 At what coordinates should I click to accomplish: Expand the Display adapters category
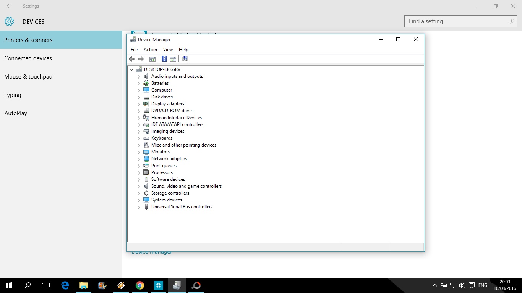139,104
